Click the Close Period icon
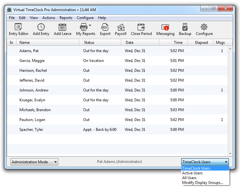 [x=141, y=27]
